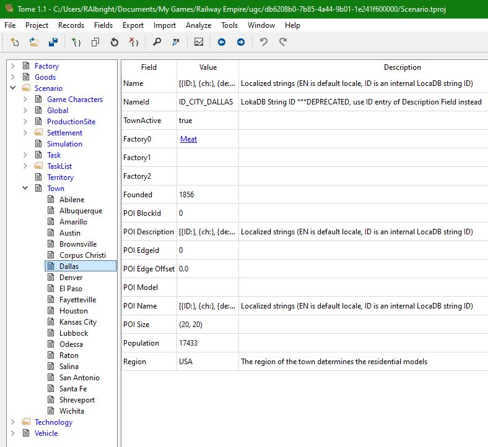Click the blue Navigate Forward arrow
Screen dimensions: 488x447
click(241, 42)
